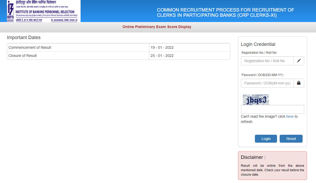Image resolution: width=316 pixels, height=183 pixels.
Task: Click the 'Important Dates' heading
Action: (x=24, y=37)
